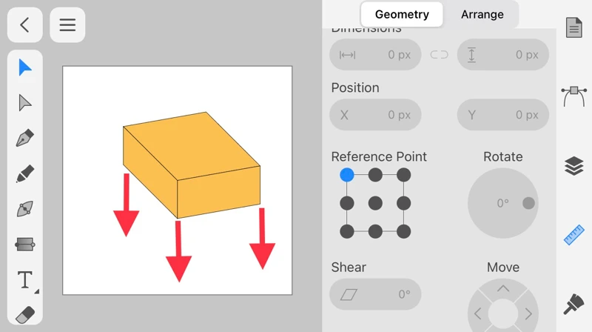592x332 pixels.
Task: Switch to the Geometry tab
Action: pyautogui.click(x=402, y=14)
